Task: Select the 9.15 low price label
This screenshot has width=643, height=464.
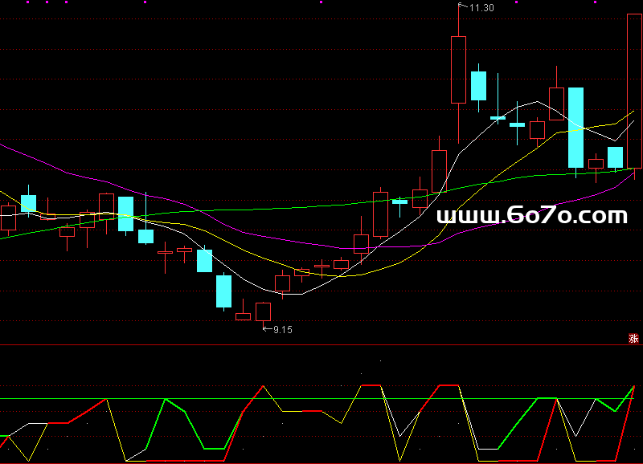Action: tap(283, 330)
